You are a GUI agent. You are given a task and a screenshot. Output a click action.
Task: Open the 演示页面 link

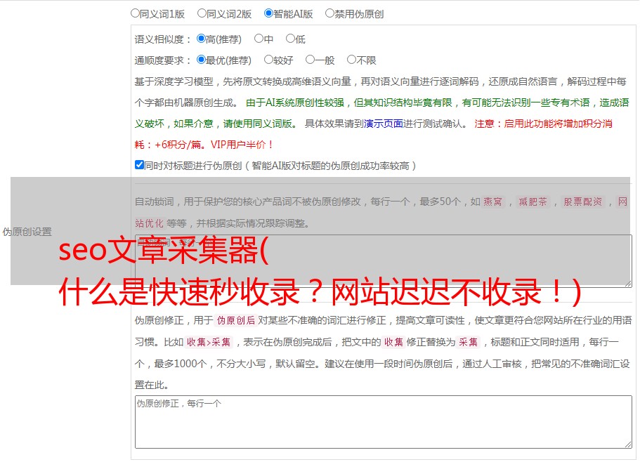pos(383,124)
